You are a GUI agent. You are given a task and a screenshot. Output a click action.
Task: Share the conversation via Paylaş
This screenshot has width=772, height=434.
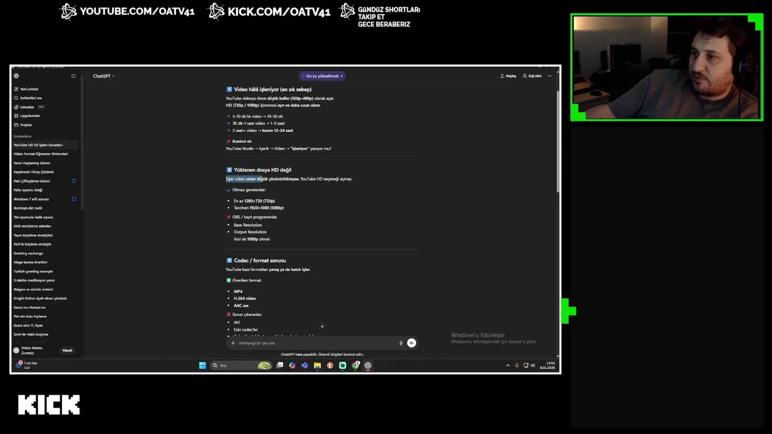508,76
